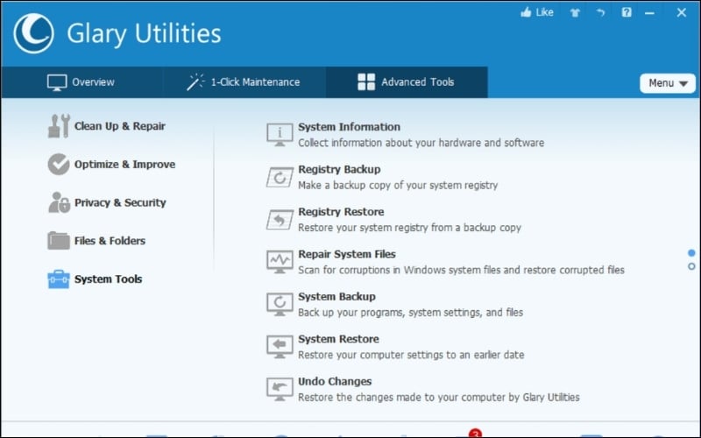Click the filled first-page indicator dot

coord(691,253)
